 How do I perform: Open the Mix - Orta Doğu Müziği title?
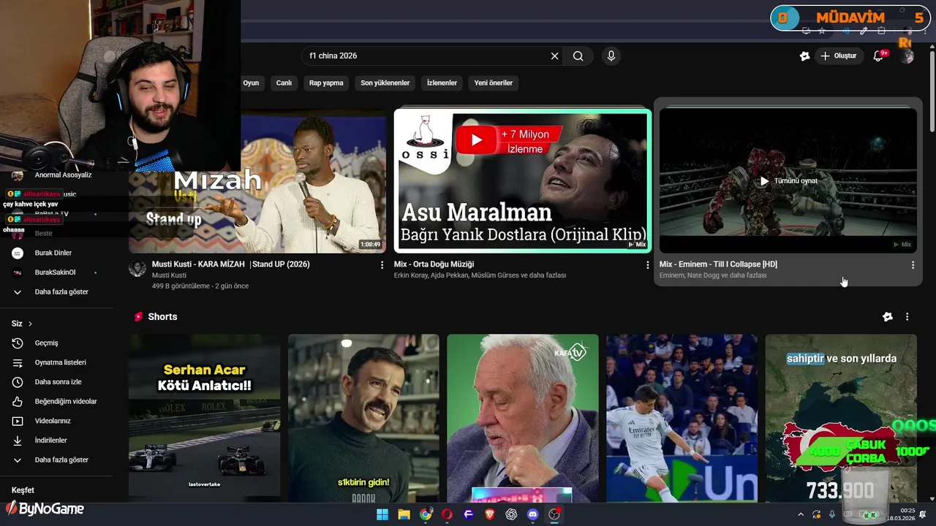pyautogui.click(x=434, y=264)
